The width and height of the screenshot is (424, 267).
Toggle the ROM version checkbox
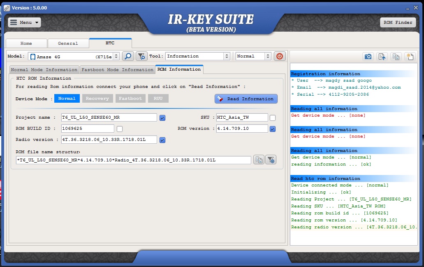tap(273, 129)
